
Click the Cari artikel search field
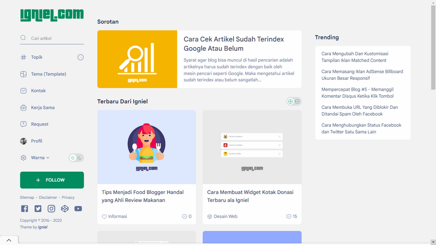pyautogui.click(x=52, y=38)
